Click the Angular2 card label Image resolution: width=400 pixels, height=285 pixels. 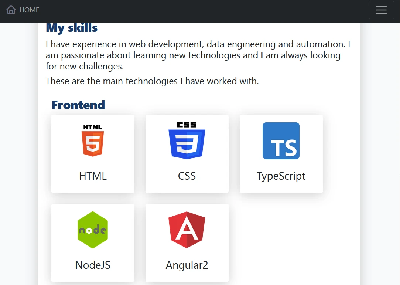(187, 265)
